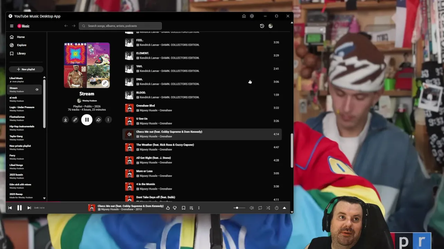Open Liked Music auto playlist
Screen dimensions: 444x249
click(25, 80)
